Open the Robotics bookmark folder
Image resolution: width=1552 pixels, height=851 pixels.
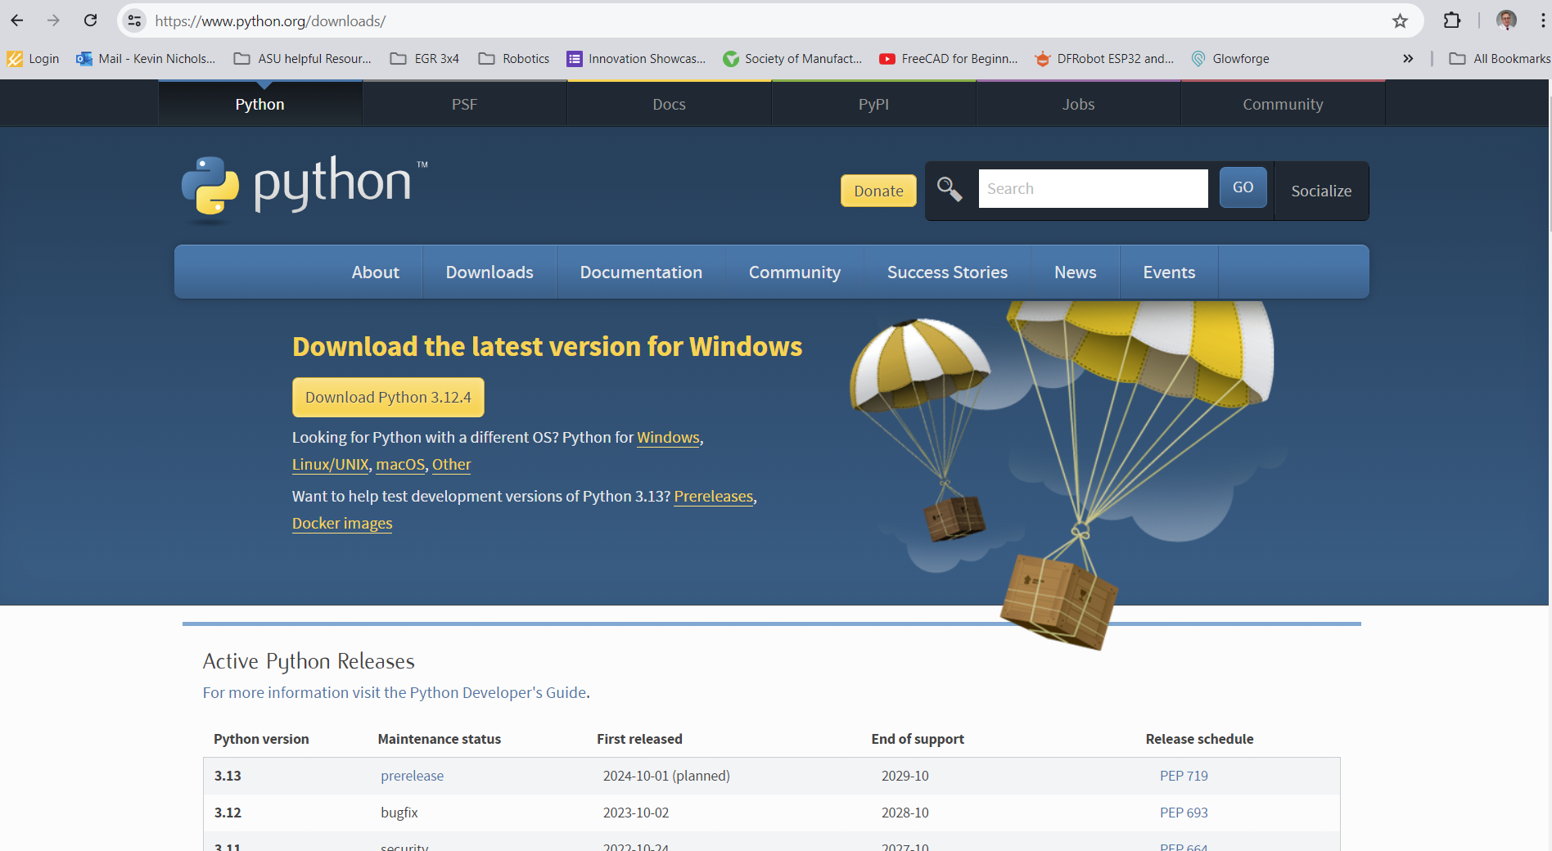(x=514, y=59)
